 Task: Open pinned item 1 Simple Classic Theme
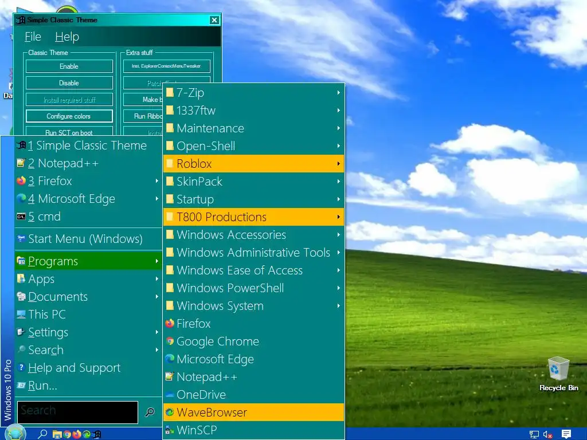(88, 146)
